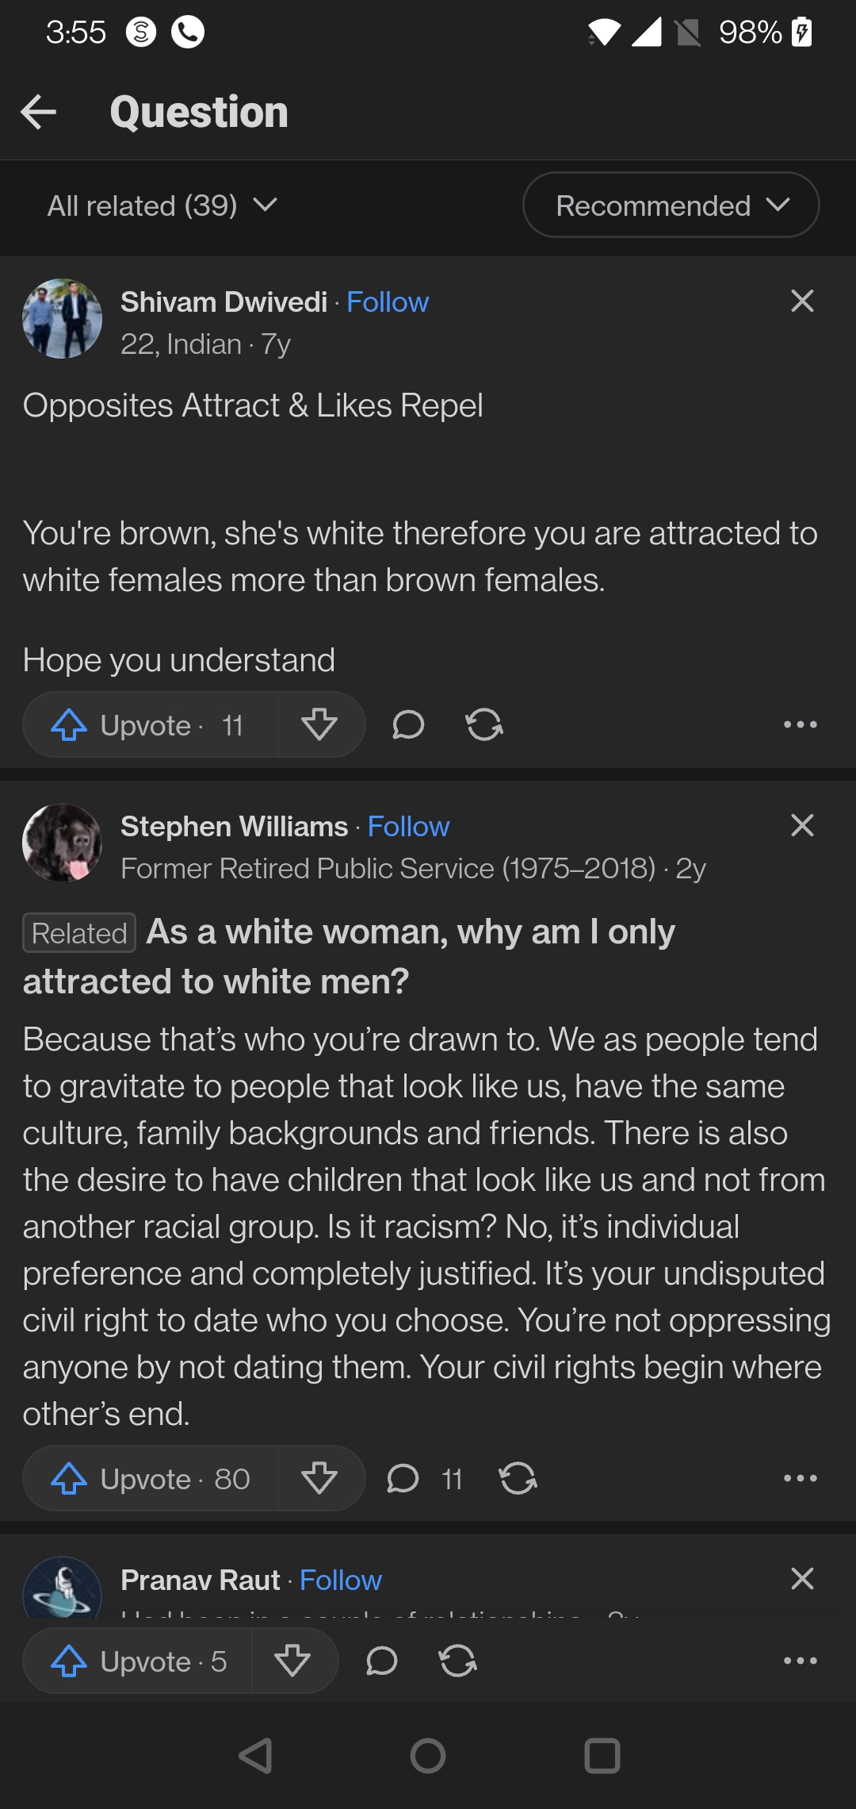Viewport: 856px width, 1809px height.
Task: Upvote Stephen Williams' answer with 80 votes
Action: tap(151, 1478)
